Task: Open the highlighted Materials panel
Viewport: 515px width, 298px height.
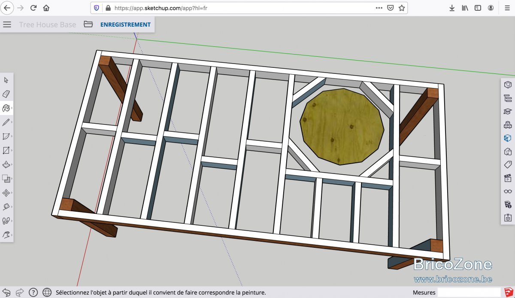Action: click(508, 138)
